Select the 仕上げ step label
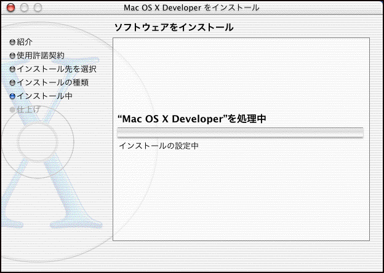 28,109
